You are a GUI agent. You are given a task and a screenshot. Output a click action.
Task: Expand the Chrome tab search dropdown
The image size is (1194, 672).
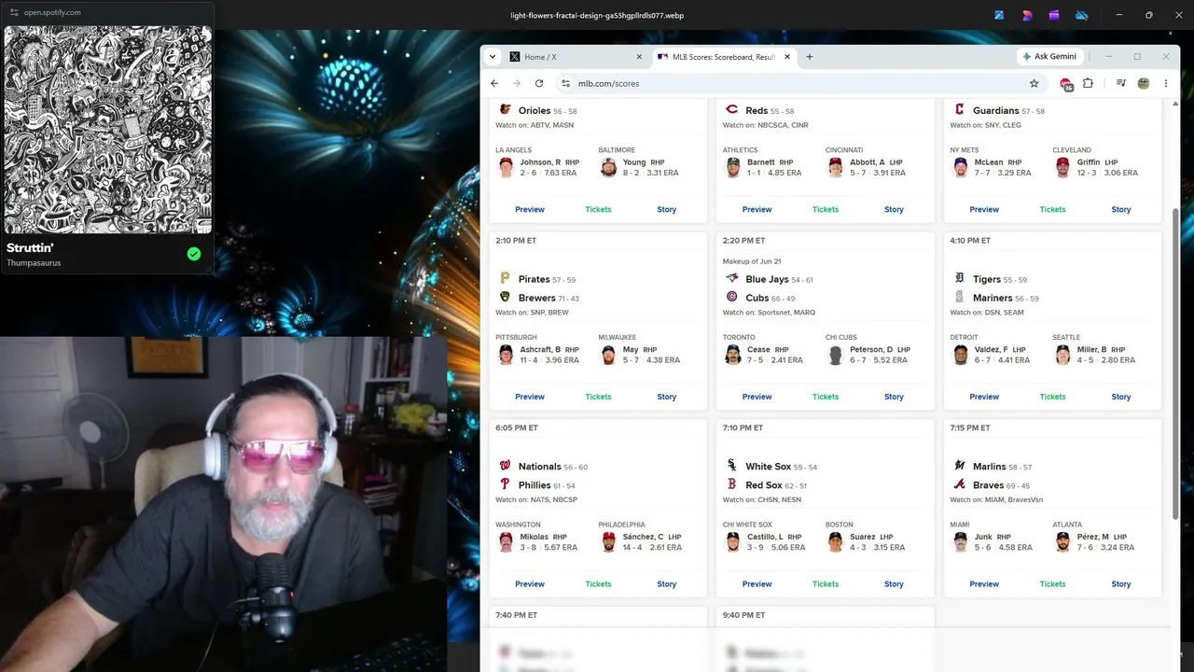[493, 57]
